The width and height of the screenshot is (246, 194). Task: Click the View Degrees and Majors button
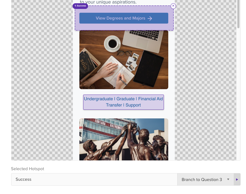[x=124, y=18]
